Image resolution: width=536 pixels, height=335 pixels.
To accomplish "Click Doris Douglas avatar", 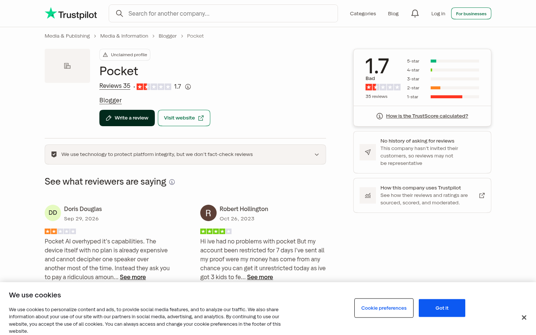I will click(53, 213).
